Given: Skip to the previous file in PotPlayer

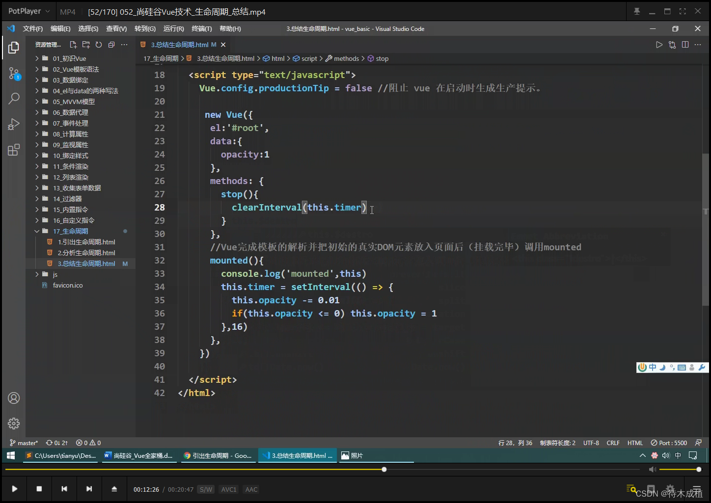Looking at the screenshot, I should pos(64,489).
